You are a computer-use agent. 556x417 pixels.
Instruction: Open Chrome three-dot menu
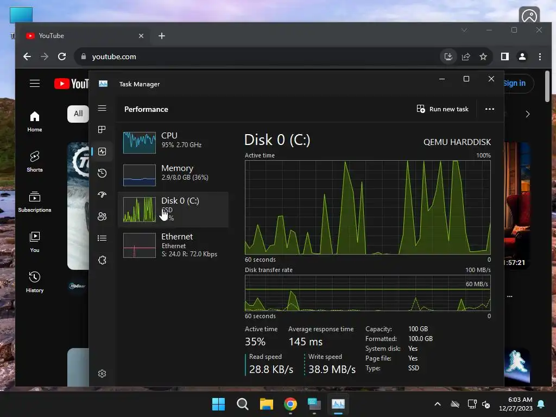[540, 56]
